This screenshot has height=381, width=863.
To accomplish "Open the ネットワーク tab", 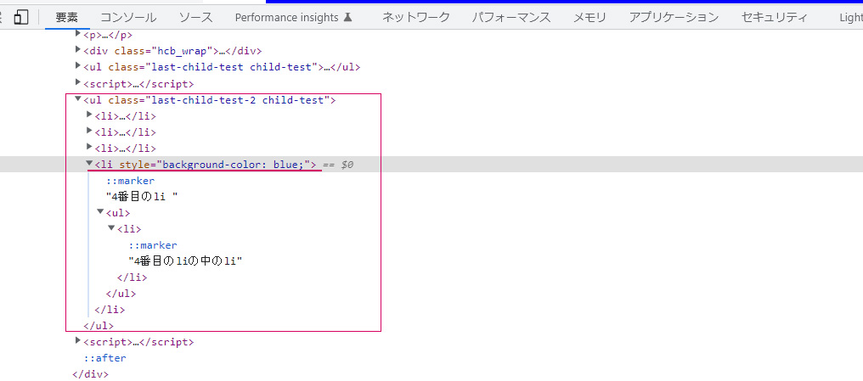I will coord(415,17).
